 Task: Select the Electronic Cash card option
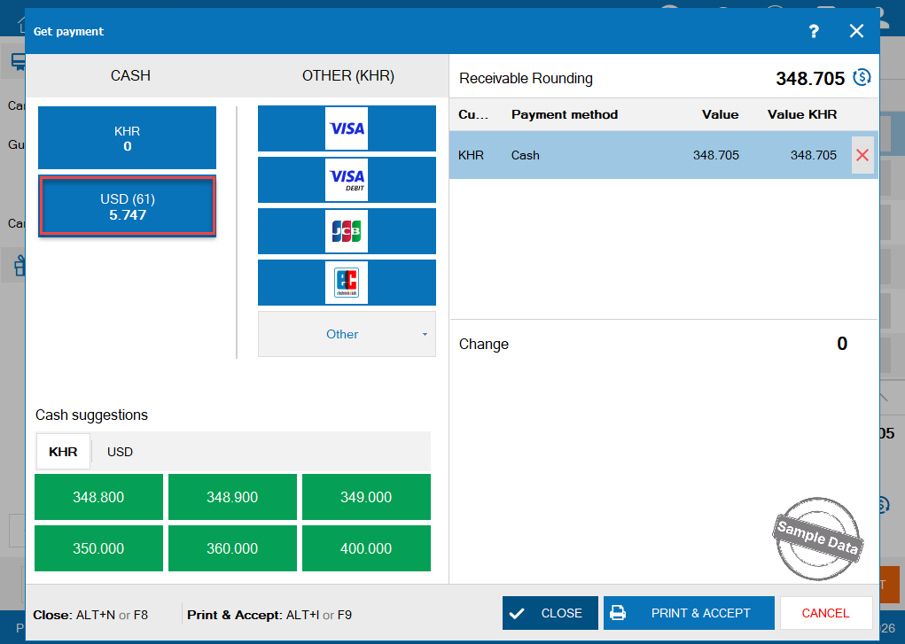pyautogui.click(x=347, y=283)
